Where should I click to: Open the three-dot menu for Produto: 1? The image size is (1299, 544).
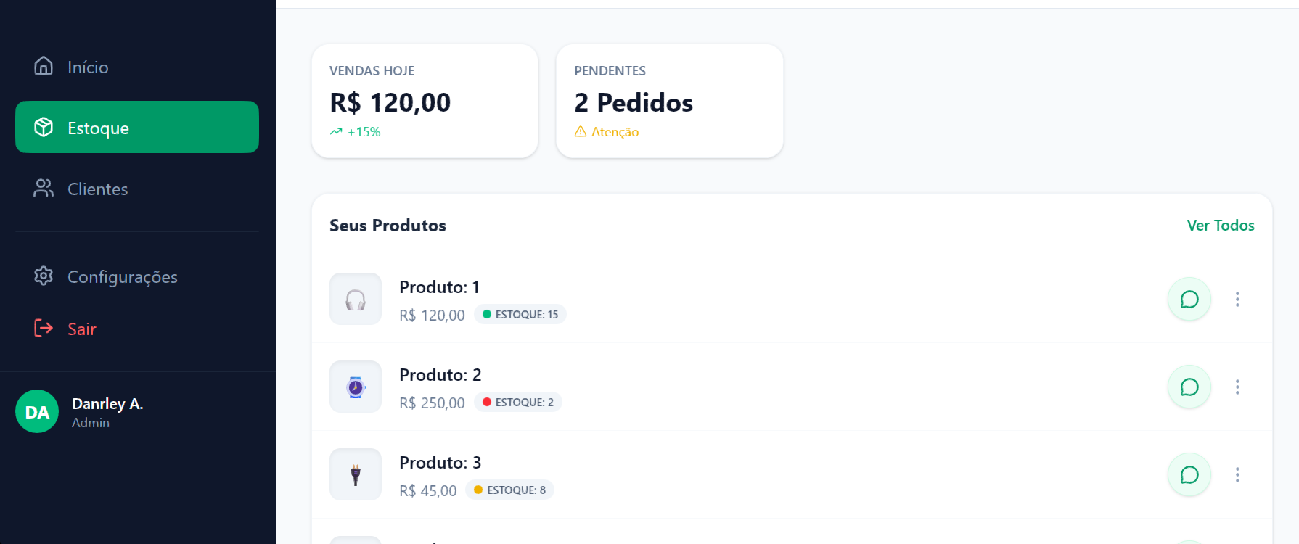[1237, 299]
